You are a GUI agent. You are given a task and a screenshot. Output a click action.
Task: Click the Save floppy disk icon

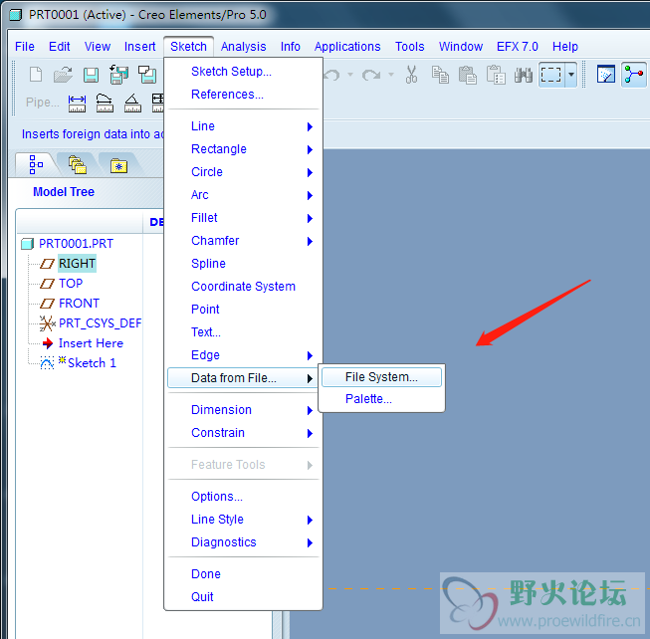(91, 76)
